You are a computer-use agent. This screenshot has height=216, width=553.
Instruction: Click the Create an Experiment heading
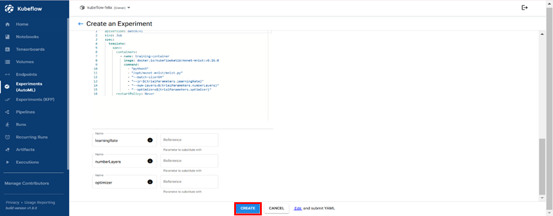(119, 24)
